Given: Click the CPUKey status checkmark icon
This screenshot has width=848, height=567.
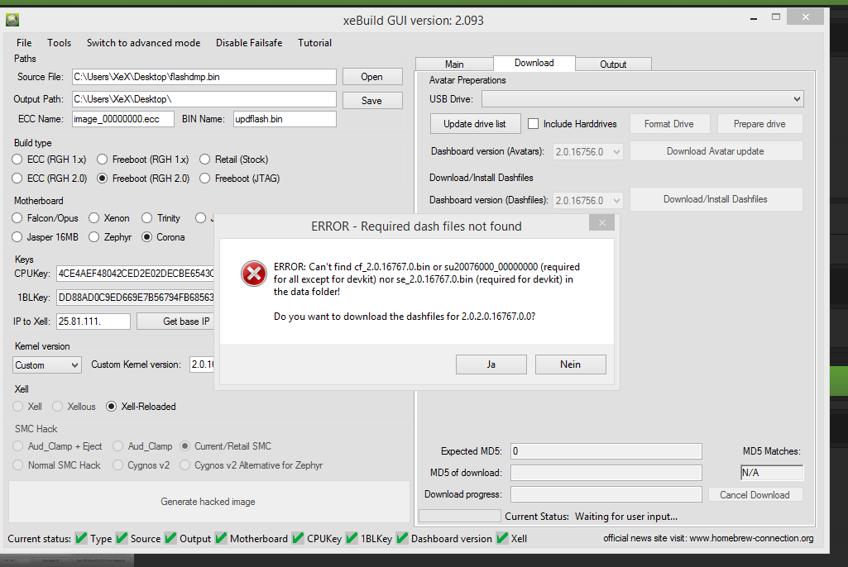Looking at the screenshot, I should point(298,538).
